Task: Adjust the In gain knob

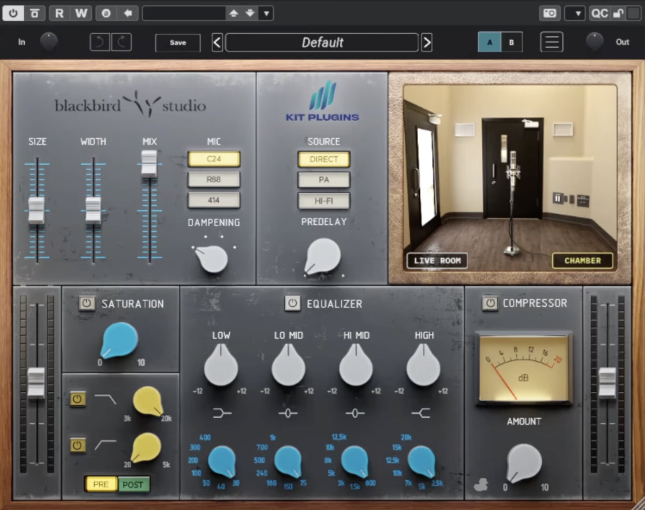Action: point(49,42)
